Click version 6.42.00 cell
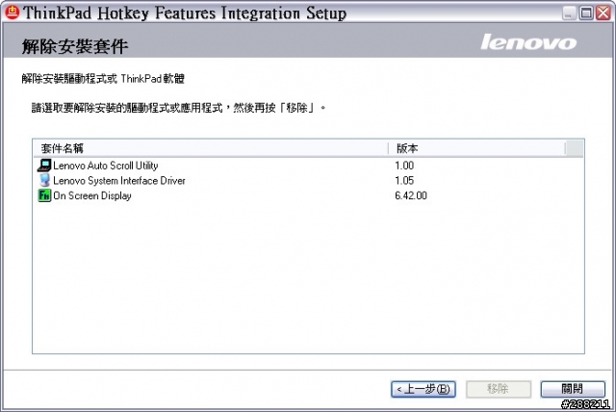 click(x=411, y=195)
